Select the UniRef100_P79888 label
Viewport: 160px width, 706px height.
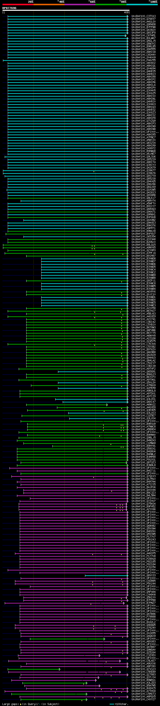pos(143,617)
